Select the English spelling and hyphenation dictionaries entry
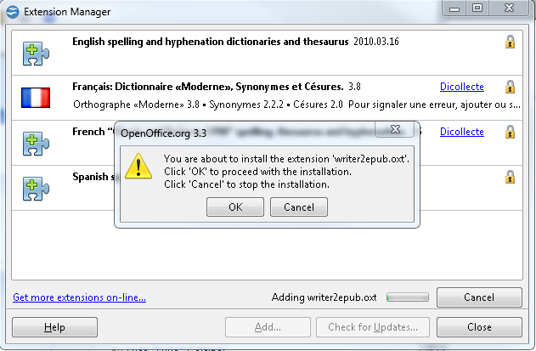Image resolution: width=536 pixels, height=351 pixels. [267, 53]
